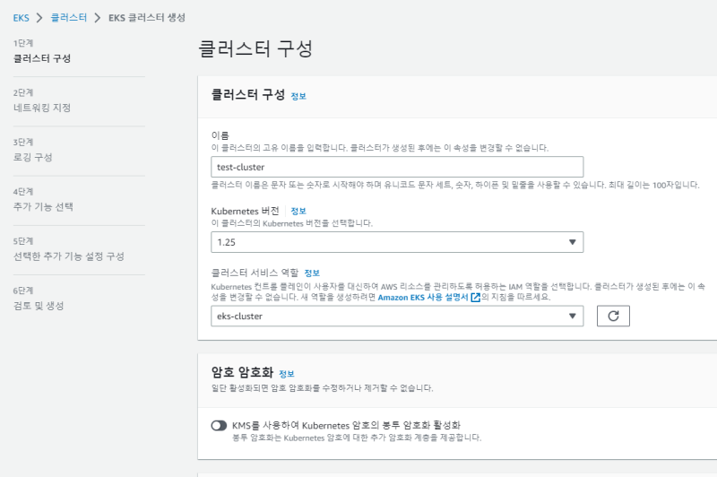
Task: Open 정보 link beside 클러스터 서비스 역할
Action: click(x=312, y=273)
